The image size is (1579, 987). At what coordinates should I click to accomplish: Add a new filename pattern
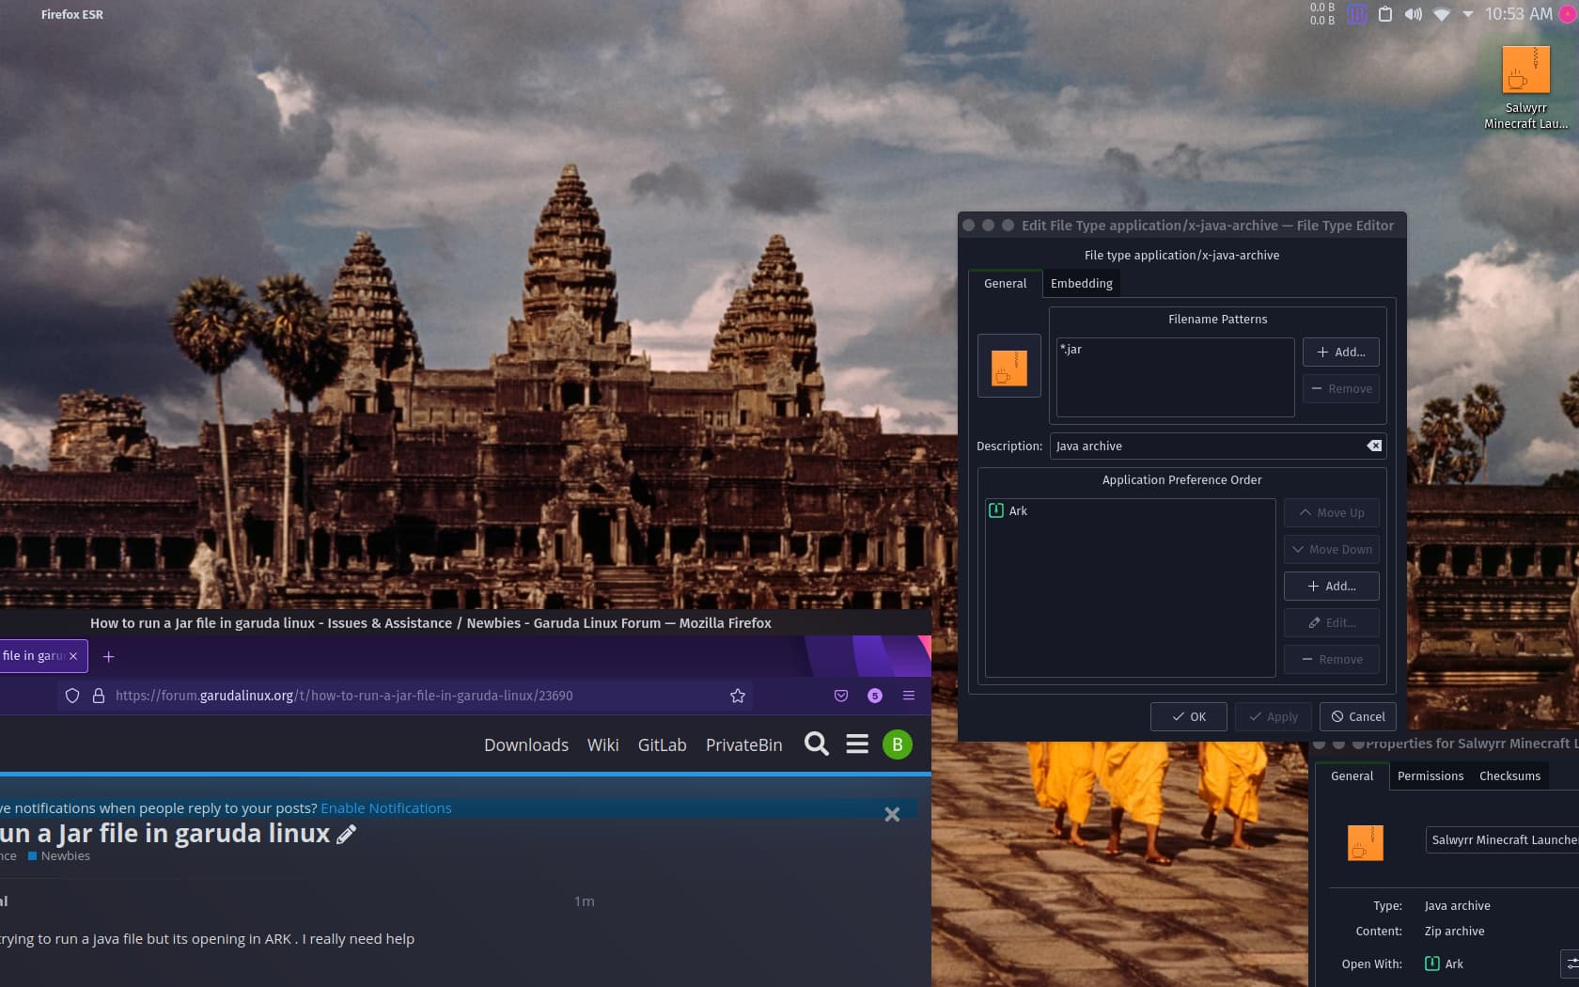1340,352
